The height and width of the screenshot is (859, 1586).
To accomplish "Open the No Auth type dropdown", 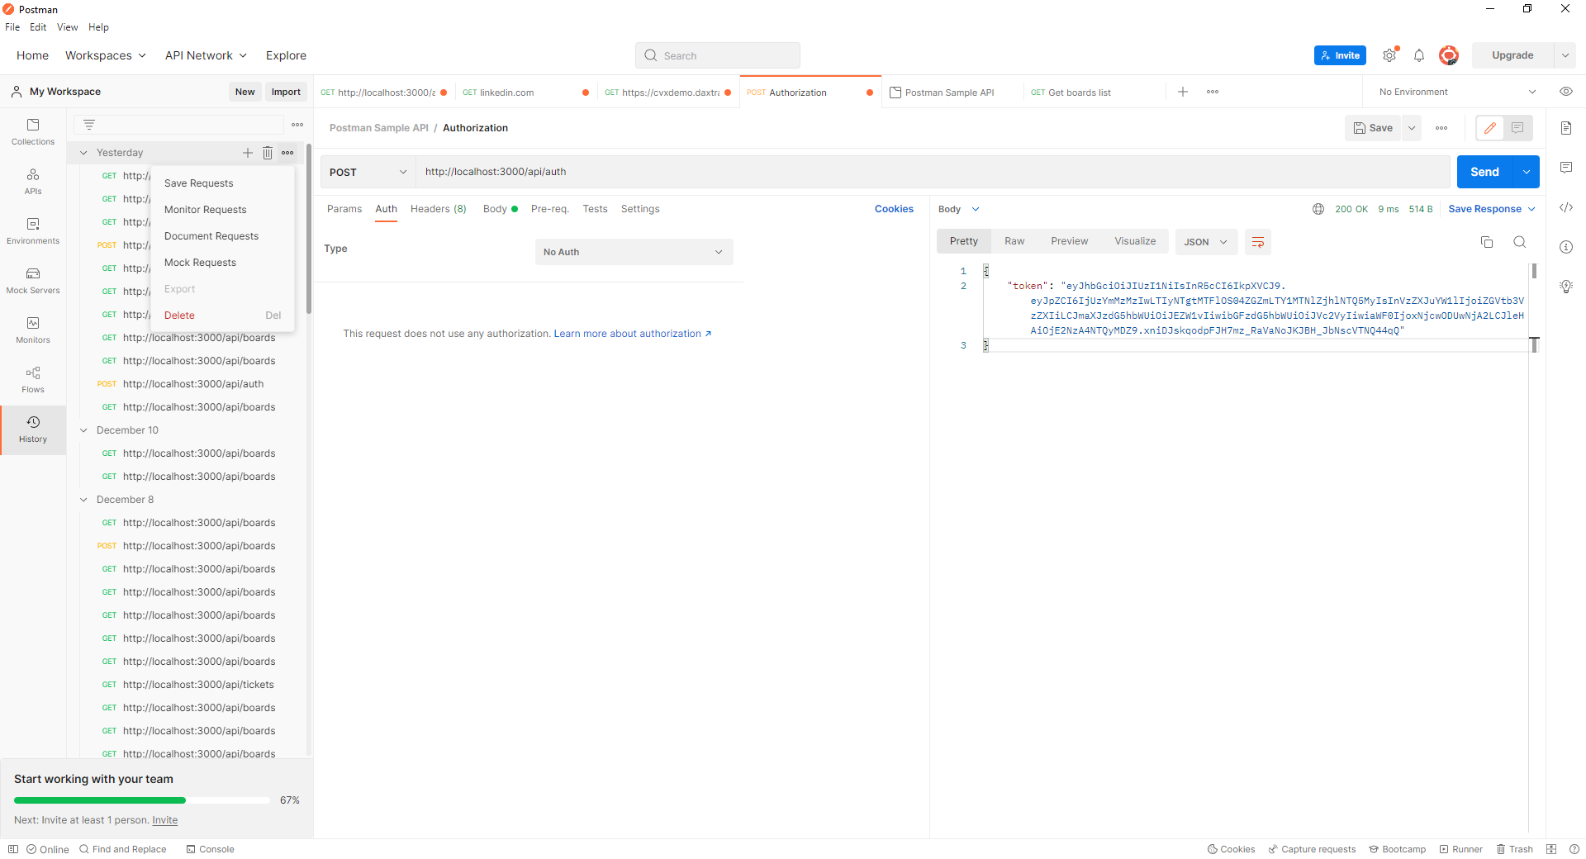I will 634,252.
